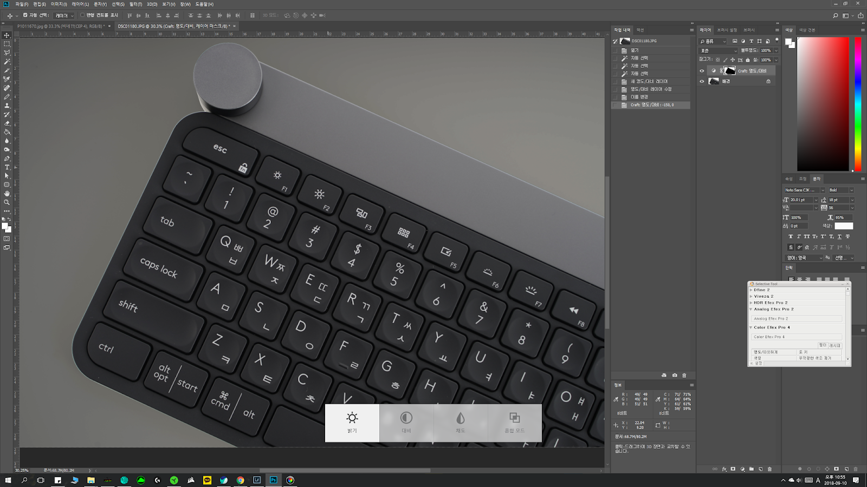
Task: Open the Filter menu
Action: [135, 4]
